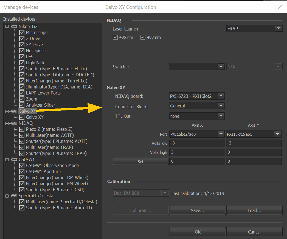The width and height of the screenshot is (287, 239).
Task: Toggle the CSU-W1 Aperture checkbox
Action: tap(22, 172)
